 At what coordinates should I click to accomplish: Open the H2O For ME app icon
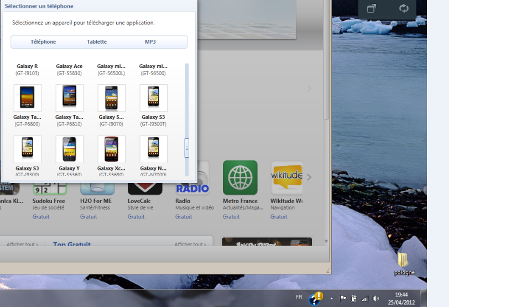97,189
